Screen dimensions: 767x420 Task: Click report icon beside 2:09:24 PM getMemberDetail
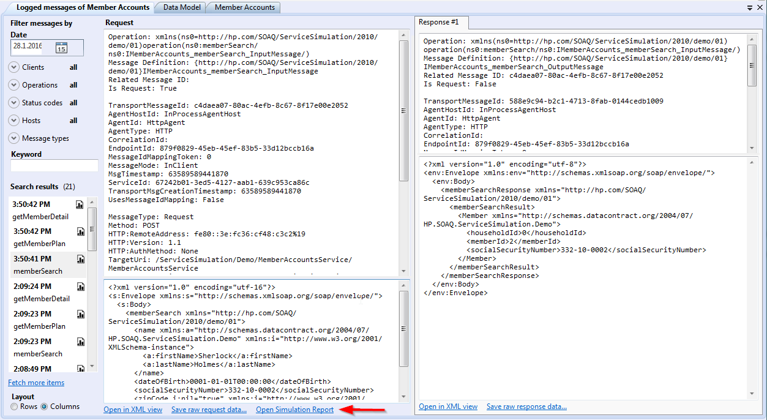pyautogui.click(x=80, y=287)
